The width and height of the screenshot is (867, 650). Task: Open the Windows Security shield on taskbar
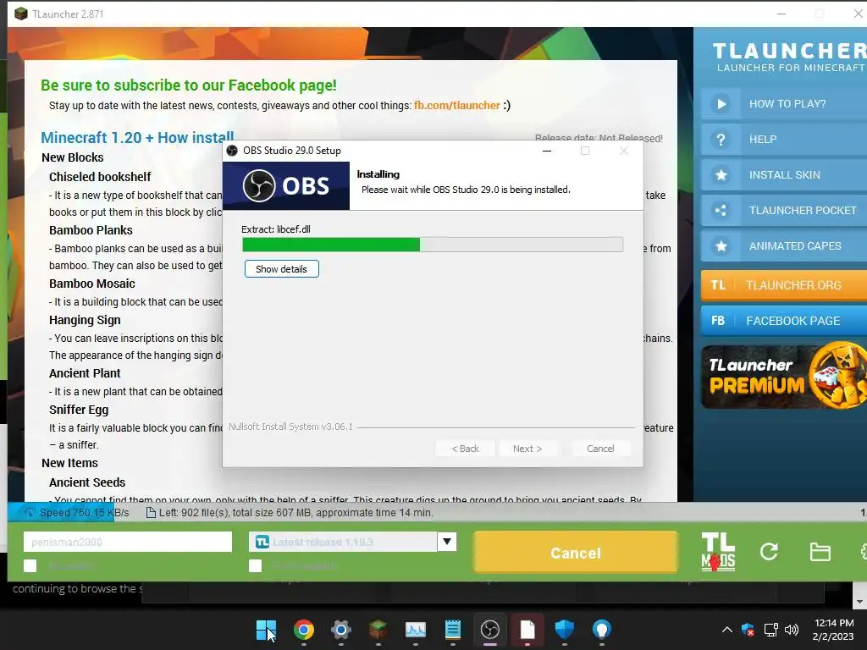565,630
